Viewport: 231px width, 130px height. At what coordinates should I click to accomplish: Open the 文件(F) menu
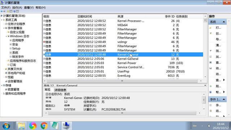coord(6,8)
